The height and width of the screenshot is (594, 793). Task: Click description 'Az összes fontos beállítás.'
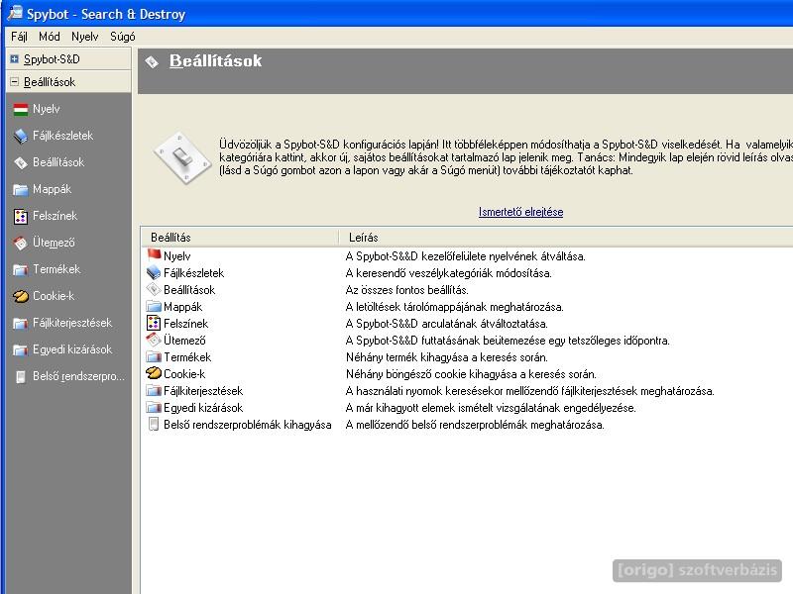point(407,290)
